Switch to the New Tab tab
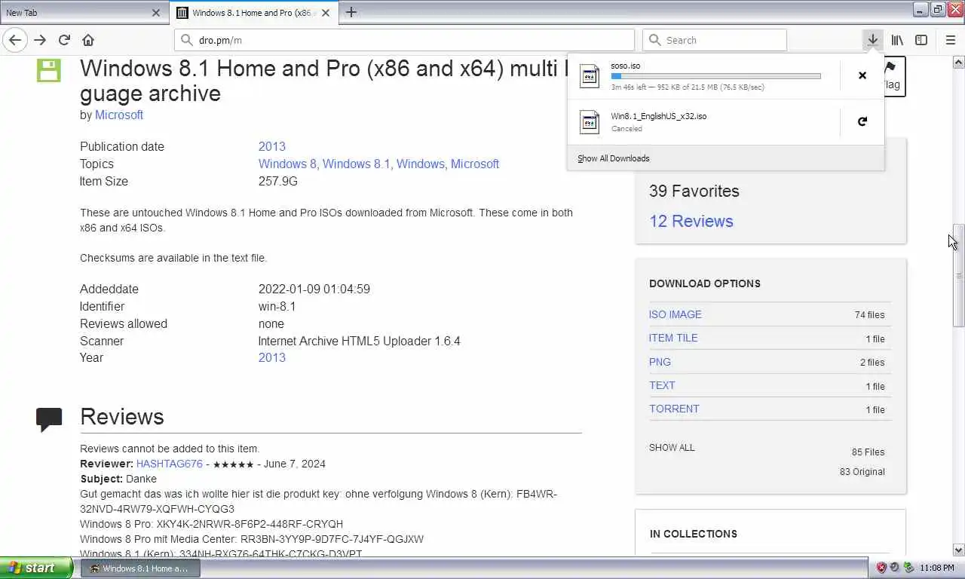The height and width of the screenshot is (579, 965). coord(83,13)
